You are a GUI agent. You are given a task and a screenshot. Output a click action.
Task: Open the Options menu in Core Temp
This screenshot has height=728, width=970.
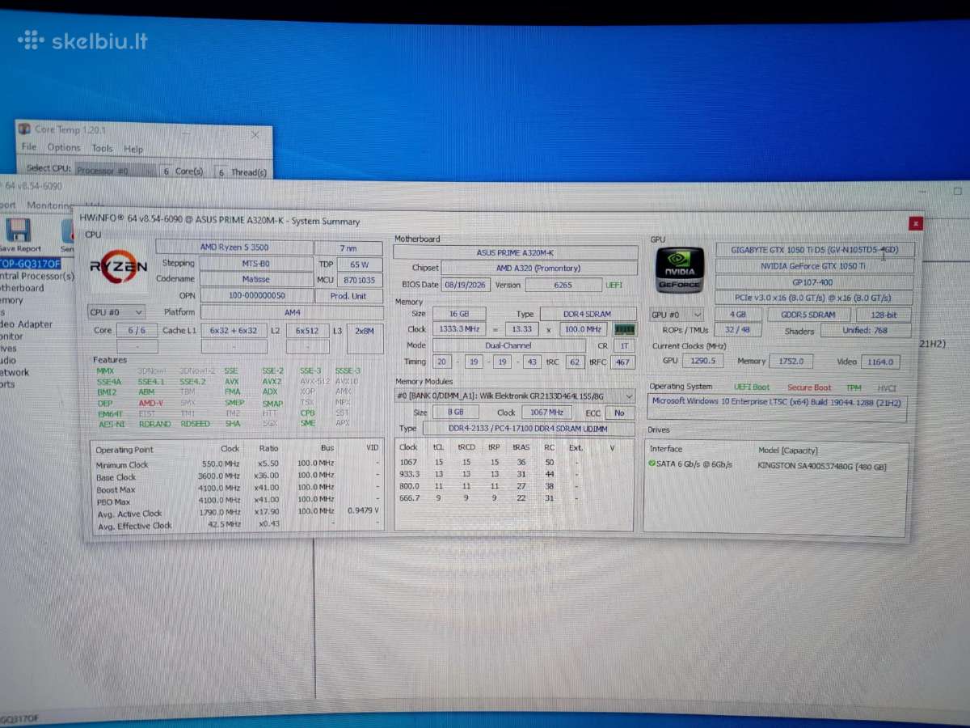[x=64, y=147]
